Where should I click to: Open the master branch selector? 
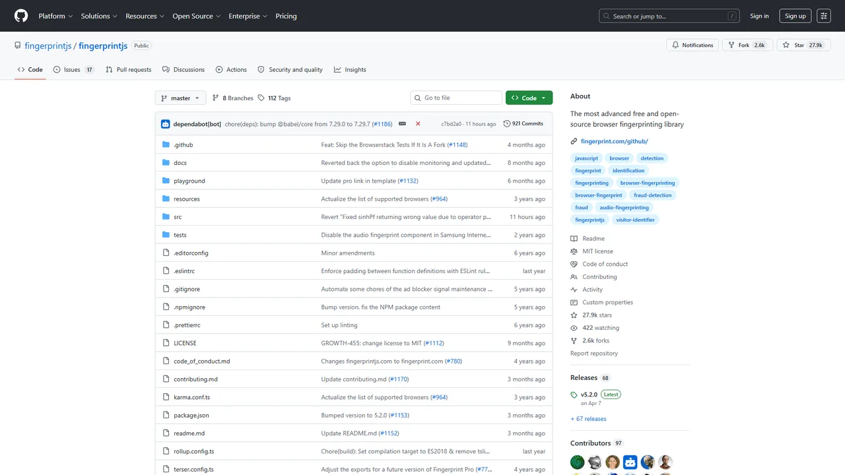181,98
